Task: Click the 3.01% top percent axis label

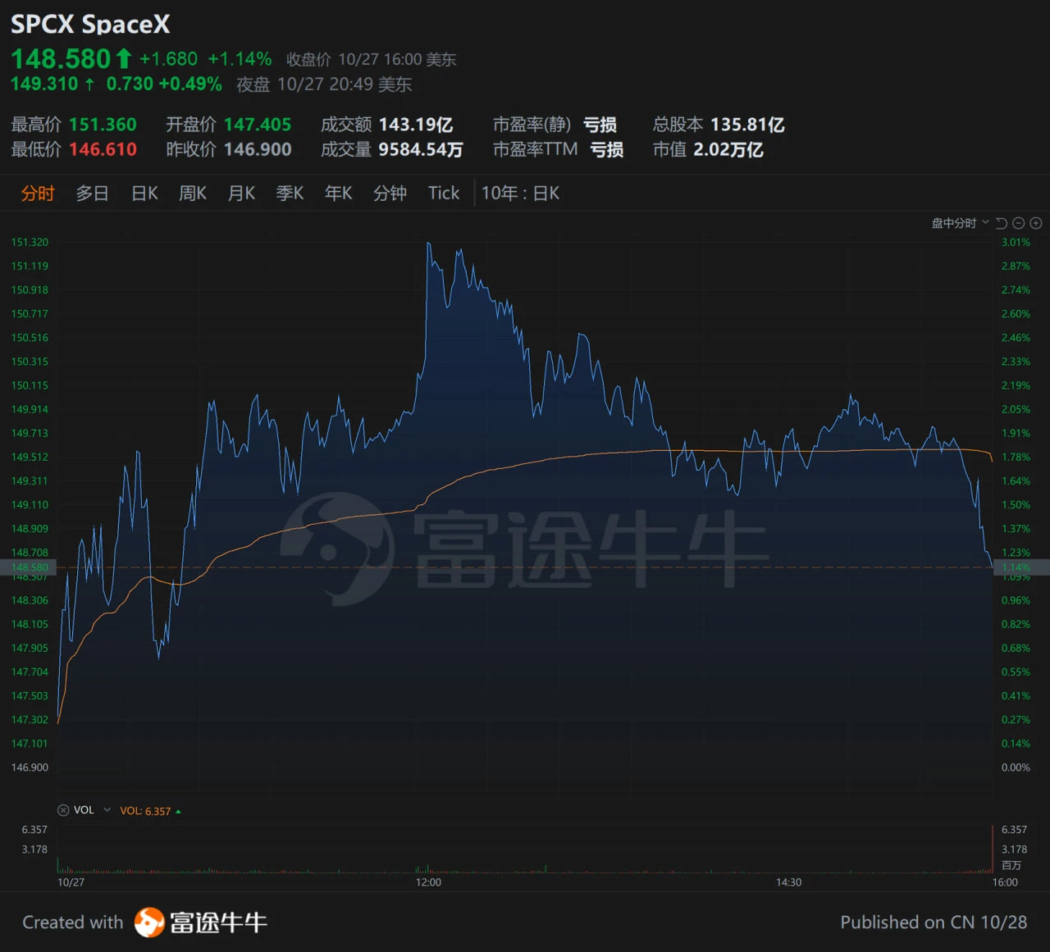Action: point(1016,242)
